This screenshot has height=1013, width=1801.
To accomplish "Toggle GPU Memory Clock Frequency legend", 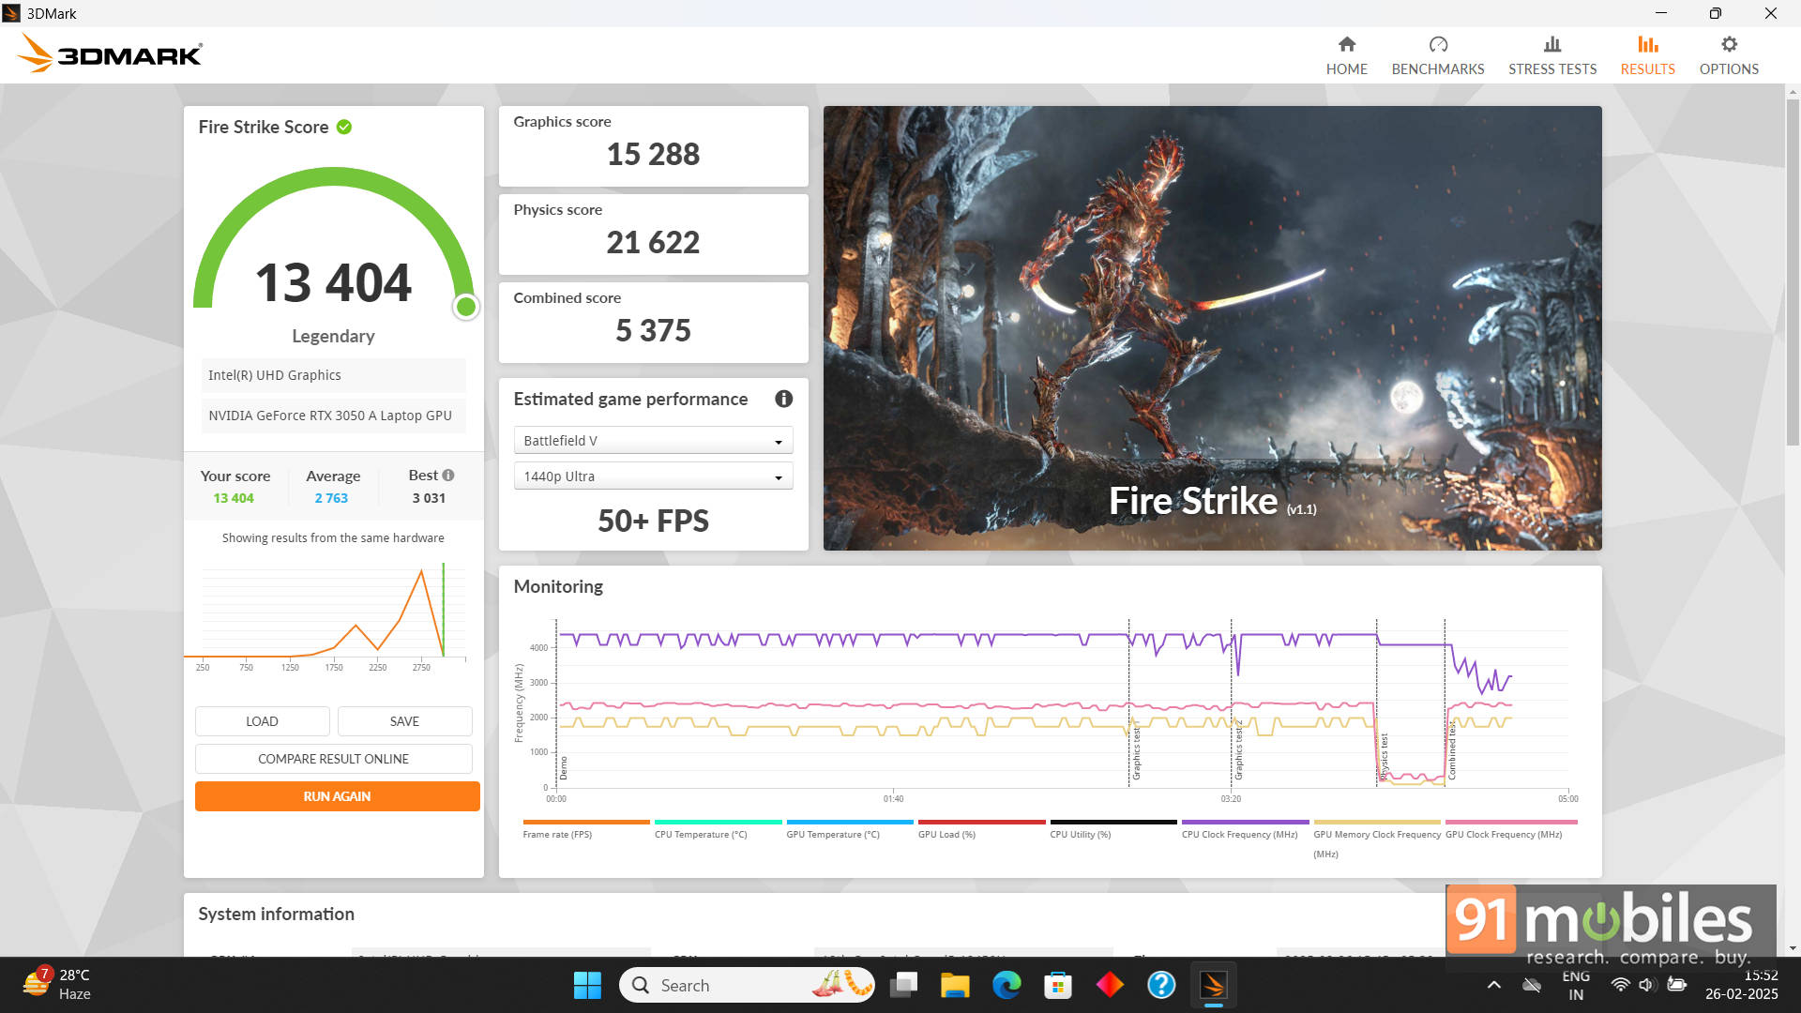I will pos(1376,839).
